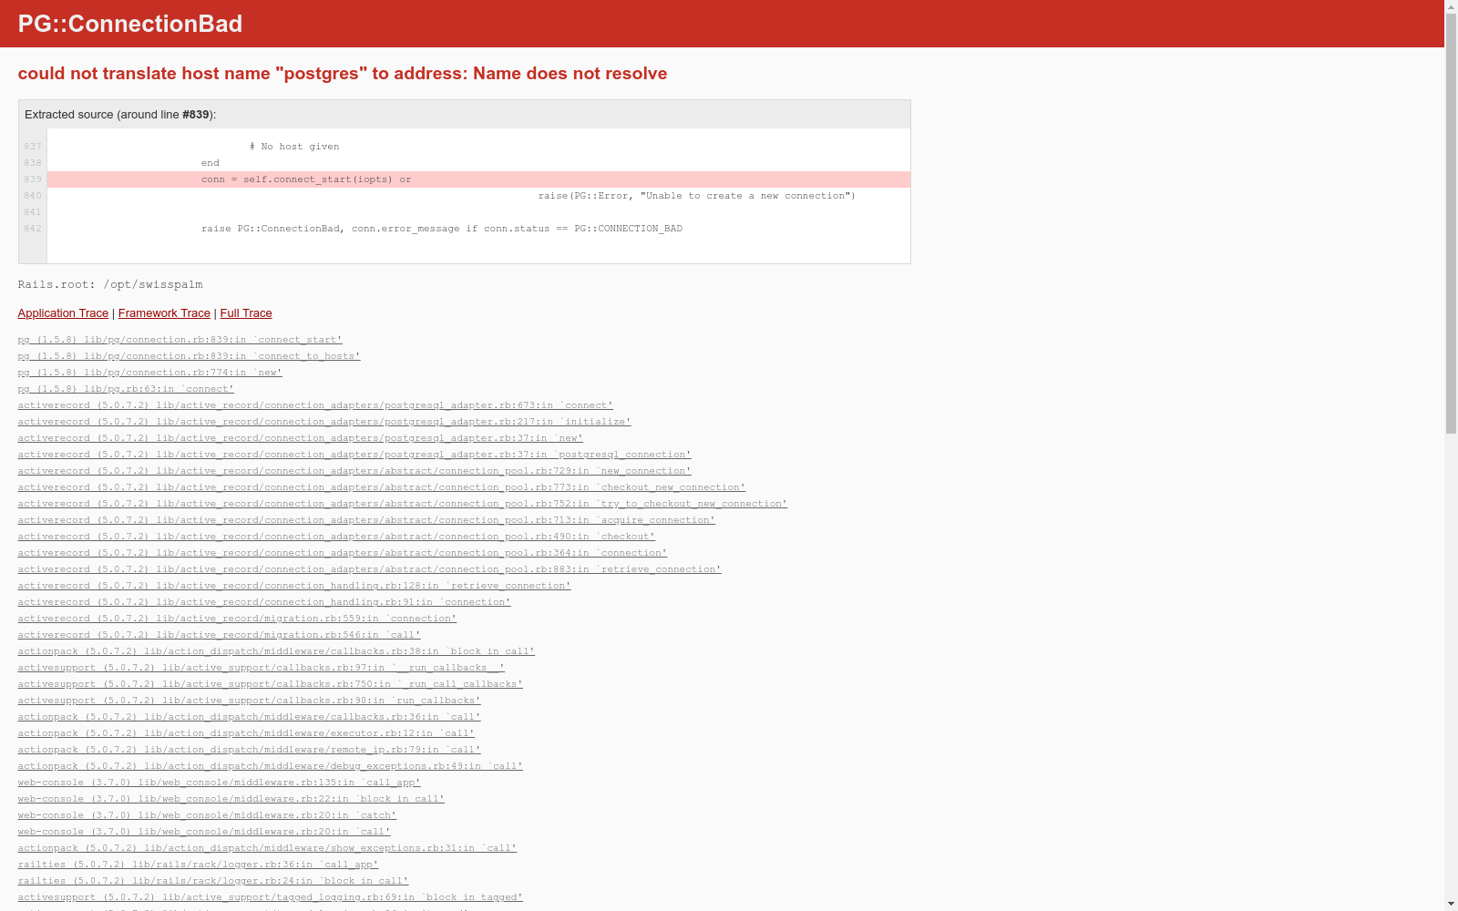The width and height of the screenshot is (1458, 911).
Task: Open railties logger.rb:36 `call_app' trace
Action: click(198, 865)
